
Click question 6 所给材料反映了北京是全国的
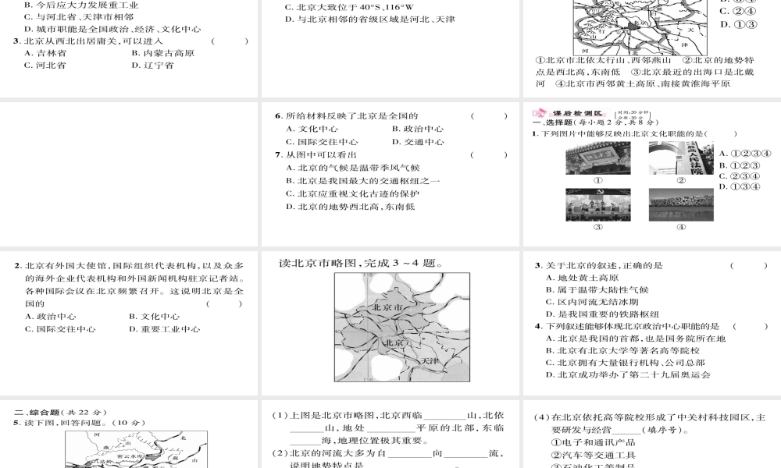tap(347, 116)
